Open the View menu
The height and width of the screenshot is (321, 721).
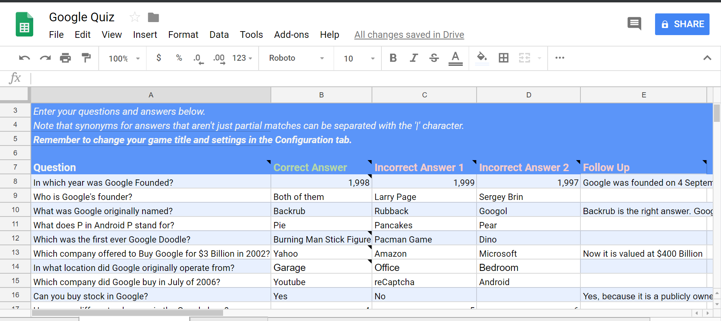[112, 35]
